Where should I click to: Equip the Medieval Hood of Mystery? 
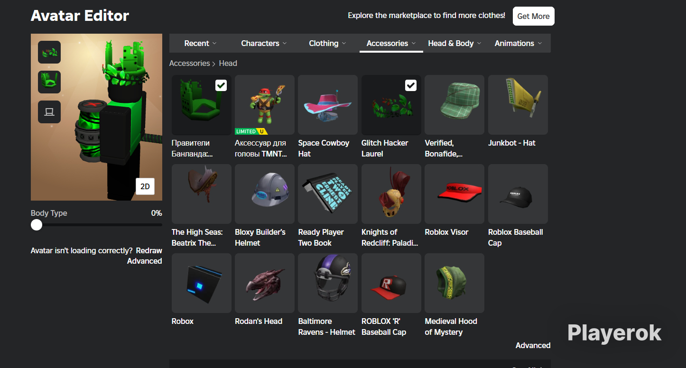(454, 283)
